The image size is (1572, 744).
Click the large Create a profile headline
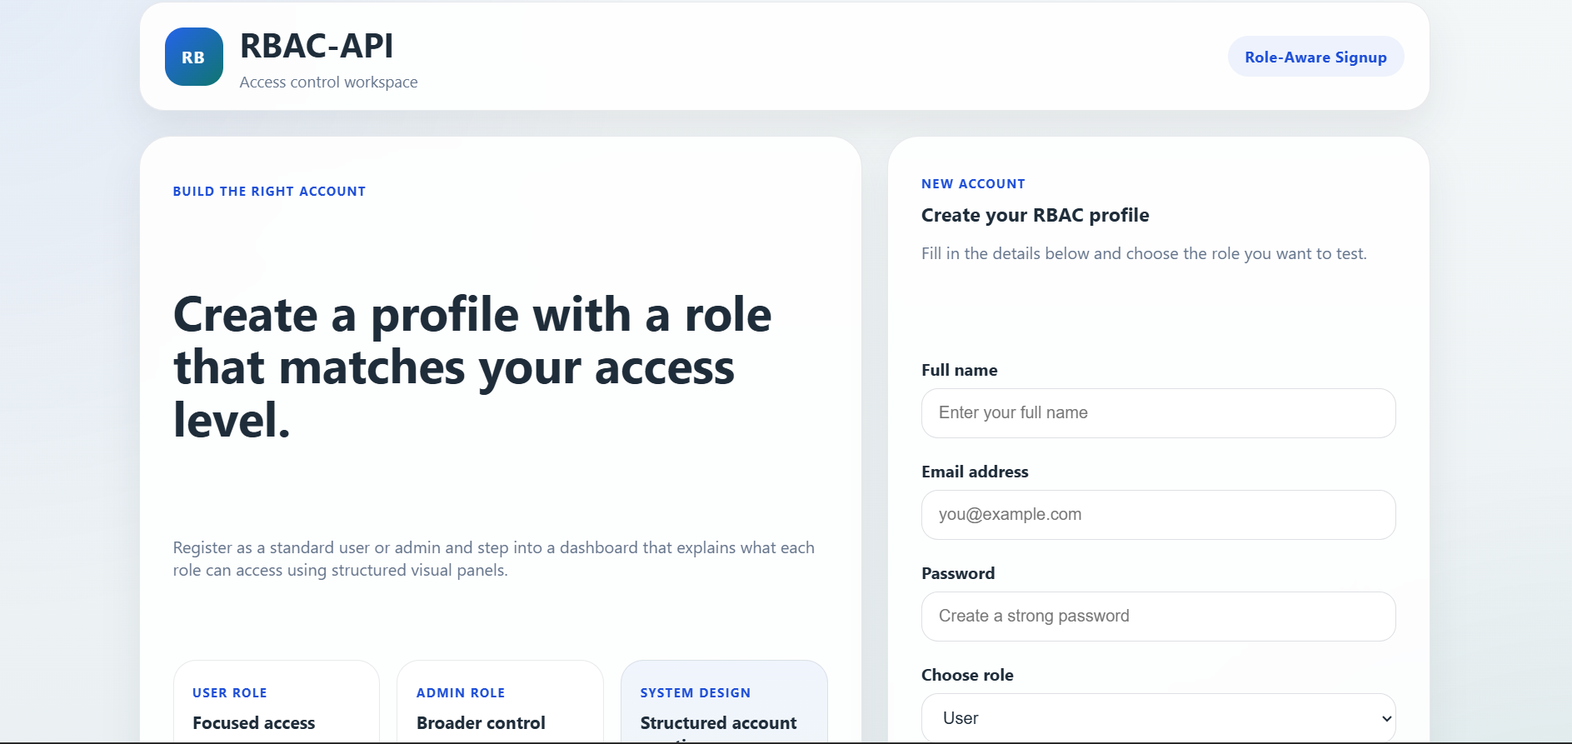[x=472, y=367]
